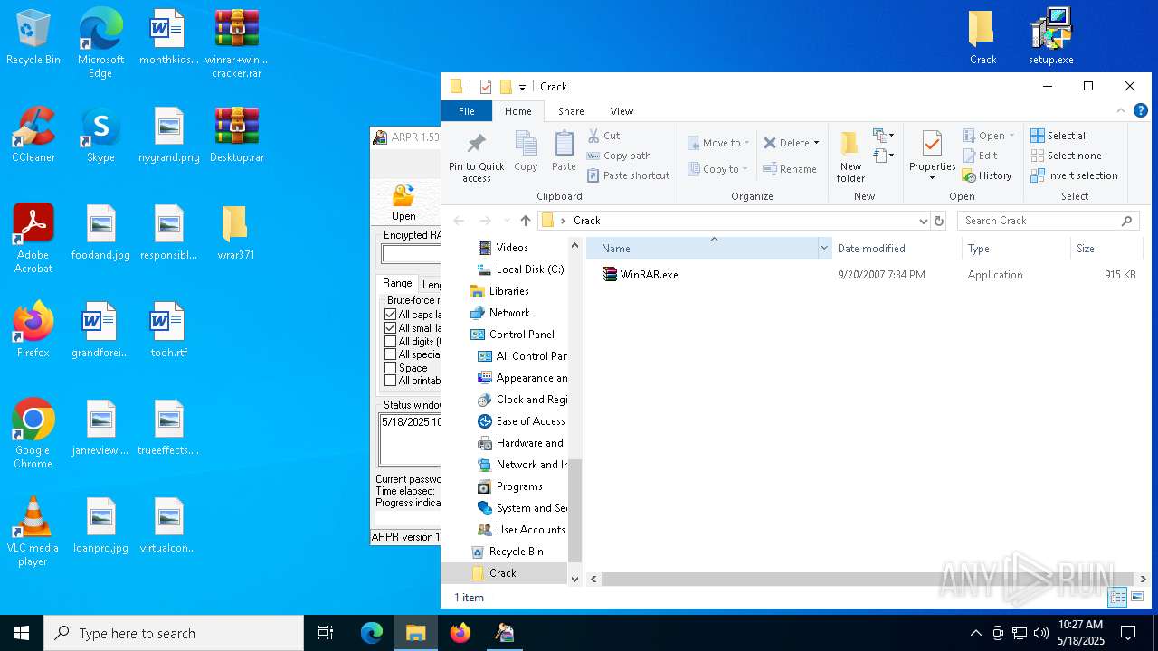The image size is (1158, 651).
Task: Open Recycle Bin desktop icon
Action: click(33, 37)
